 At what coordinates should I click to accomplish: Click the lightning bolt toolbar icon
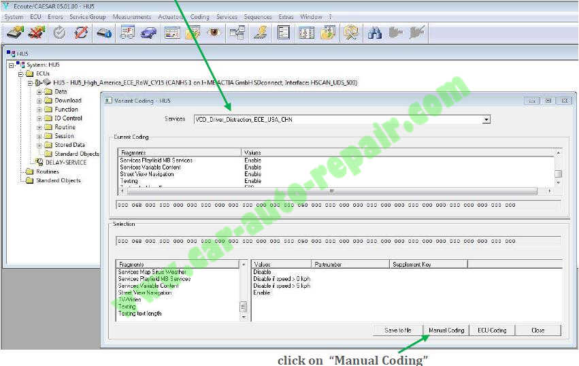tap(261, 33)
